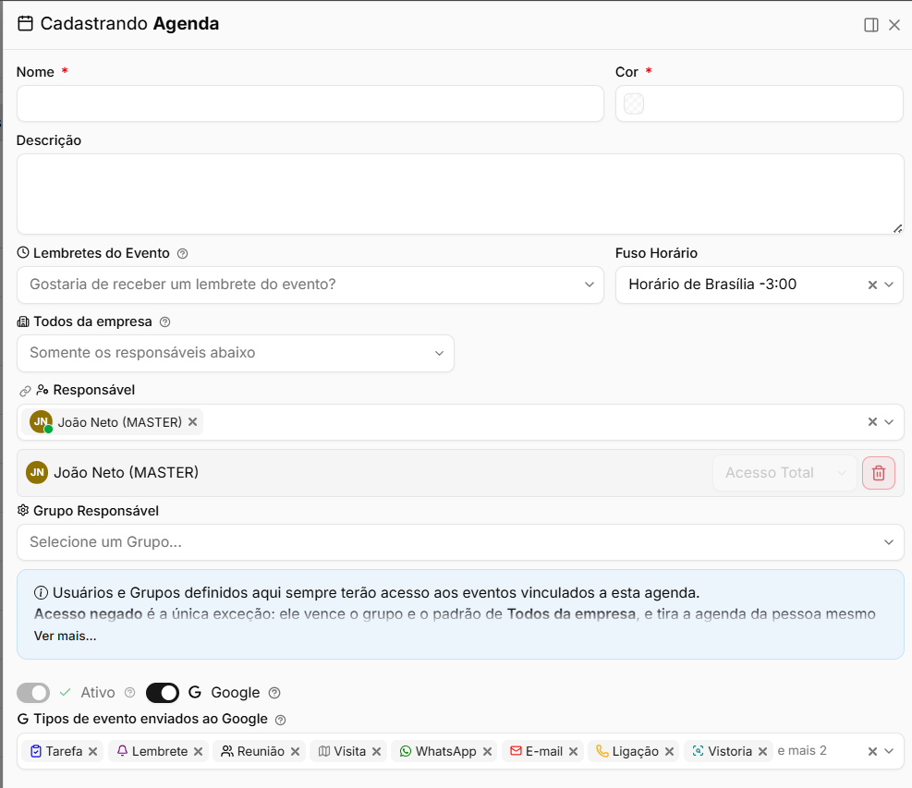
Task: Expand the Google event types dropdown arrow
Action: pos(889,751)
